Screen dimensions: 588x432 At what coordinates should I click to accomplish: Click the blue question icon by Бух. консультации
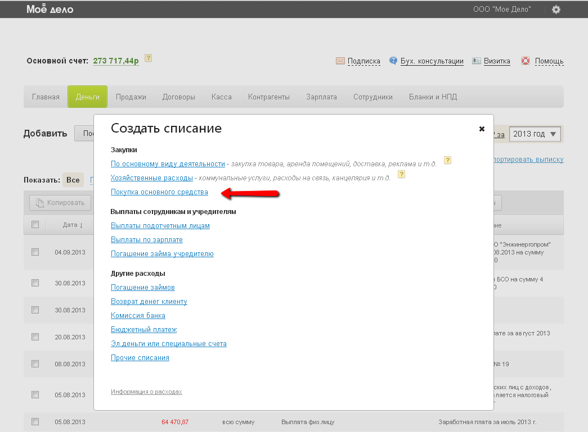[x=393, y=60]
